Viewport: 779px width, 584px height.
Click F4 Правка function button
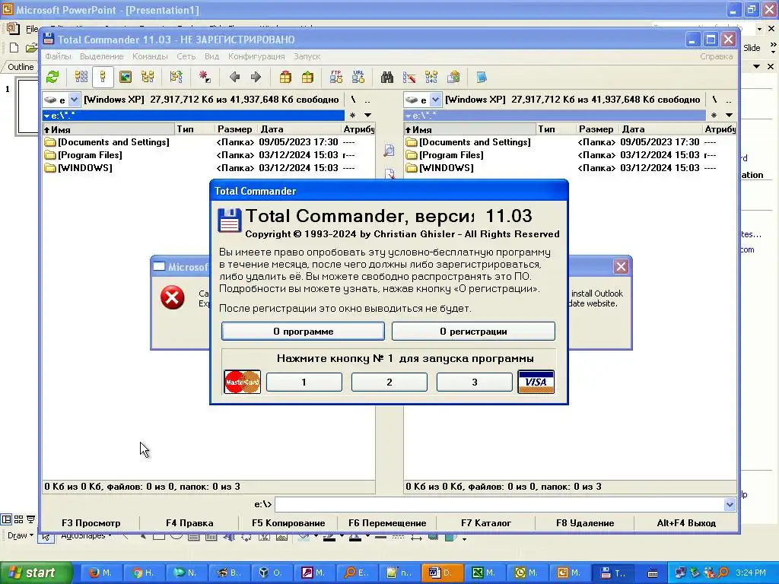point(189,523)
